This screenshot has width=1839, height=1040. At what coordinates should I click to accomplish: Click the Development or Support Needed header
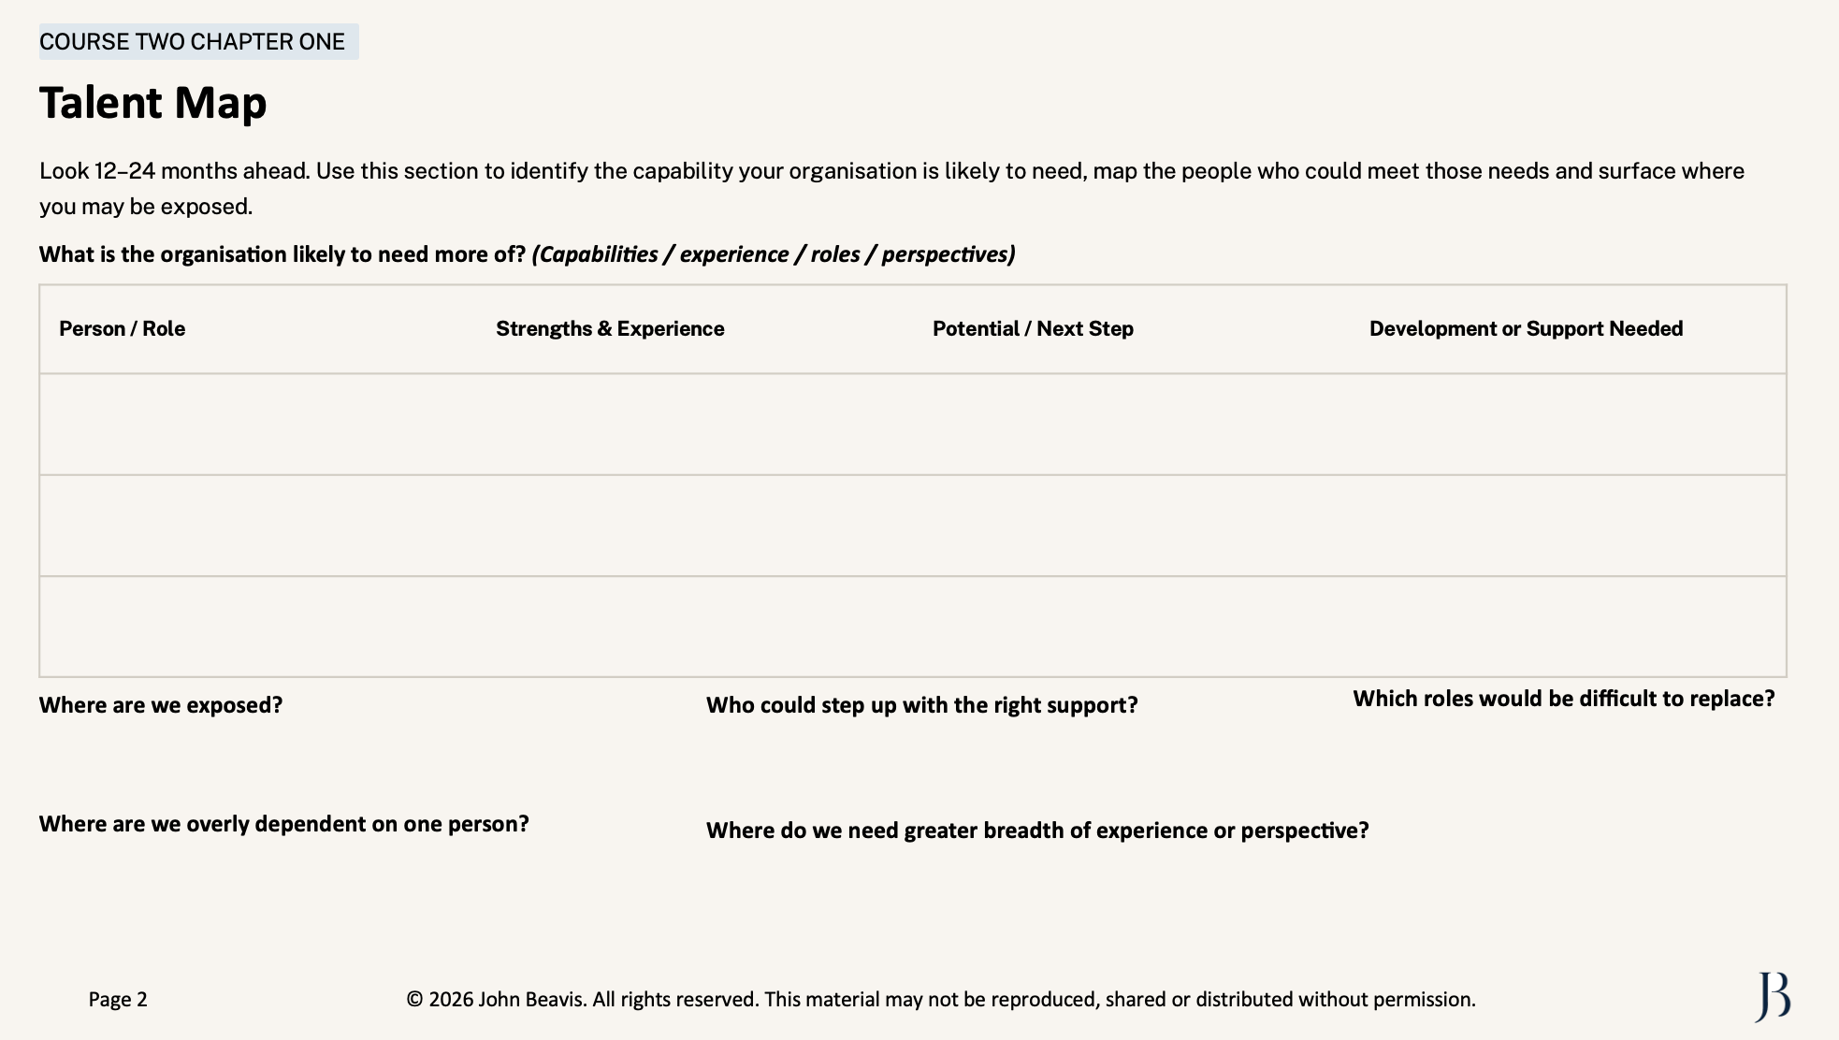click(1526, 329)
